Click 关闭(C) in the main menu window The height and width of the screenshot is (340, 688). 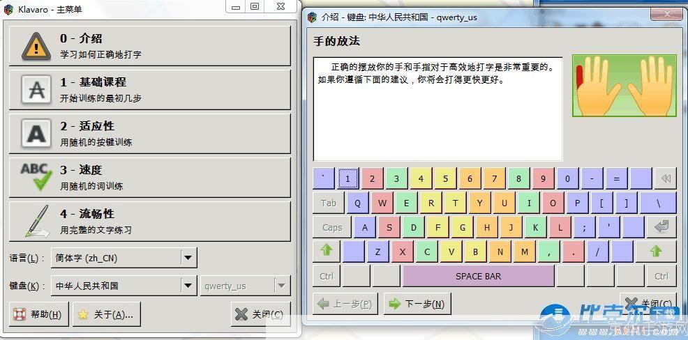(261, 314)
